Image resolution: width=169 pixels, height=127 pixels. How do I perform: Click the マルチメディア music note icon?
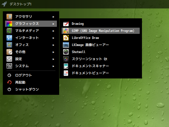point(9,31)
